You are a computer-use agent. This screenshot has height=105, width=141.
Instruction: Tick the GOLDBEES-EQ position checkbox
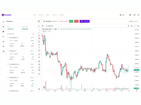pyautogui.click(x=8, y=64)
